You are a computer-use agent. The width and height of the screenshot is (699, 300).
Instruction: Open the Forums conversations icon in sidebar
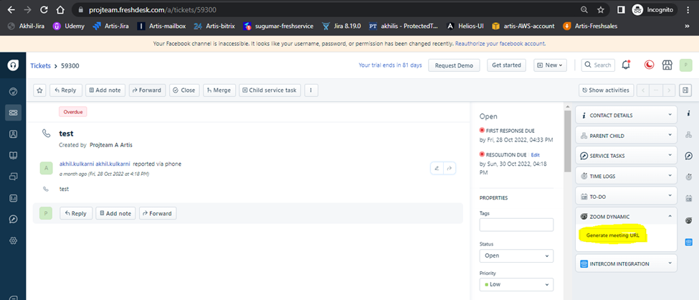point(13,177)
